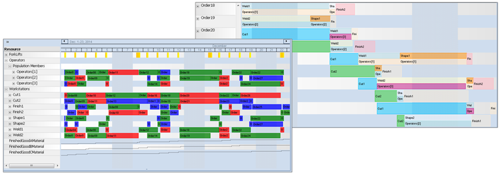The image size is (500, 174).
Task: Expand the Finish2 workstation row
Action: coord(10,112)
